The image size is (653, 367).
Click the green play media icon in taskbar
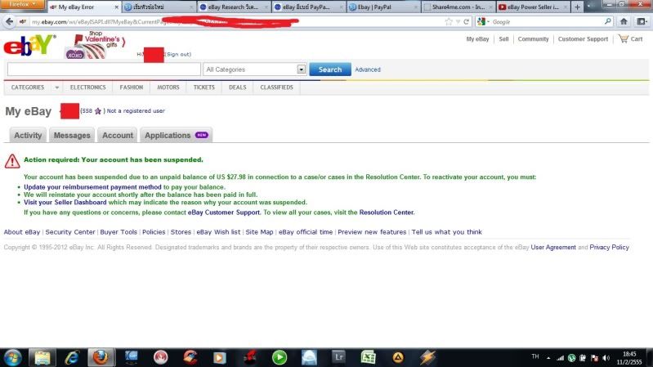(x=280, y=357)
